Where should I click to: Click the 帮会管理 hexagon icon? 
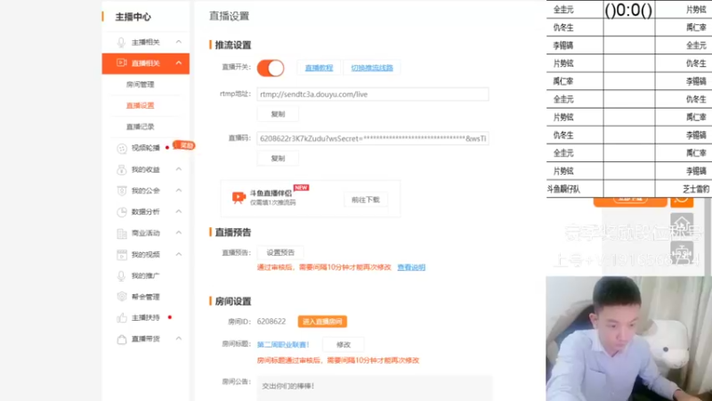tap(121, 297)
